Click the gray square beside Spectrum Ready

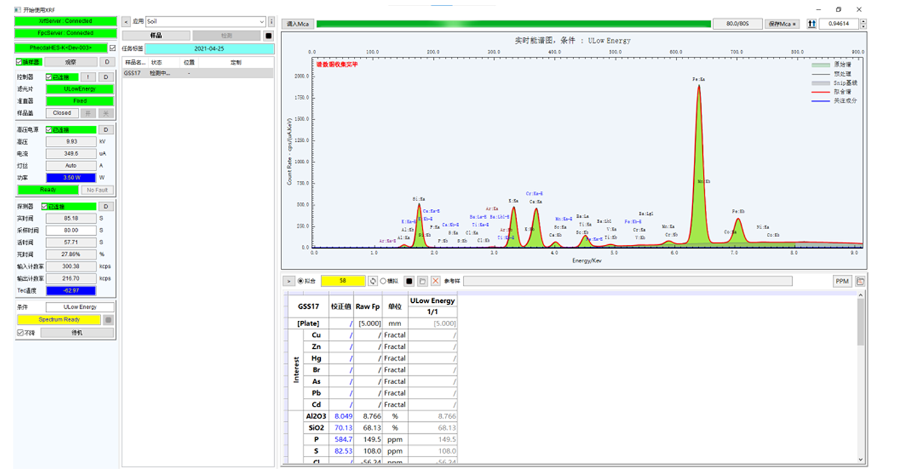coord(108,320)
